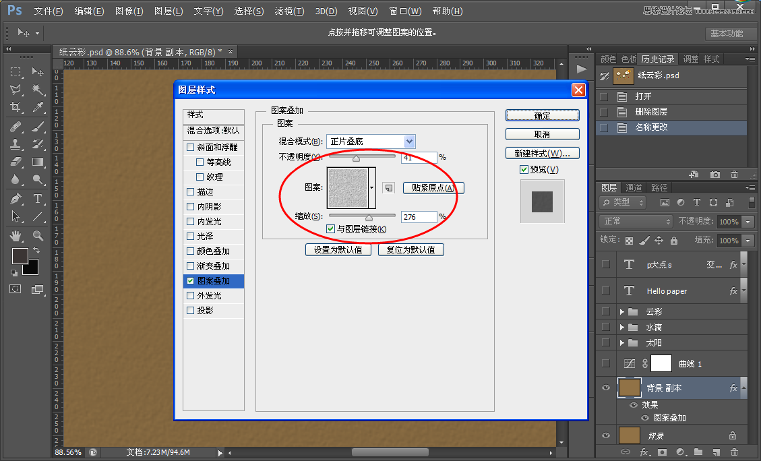Adjust 缩放 scale slider

[x=369, y=217]
